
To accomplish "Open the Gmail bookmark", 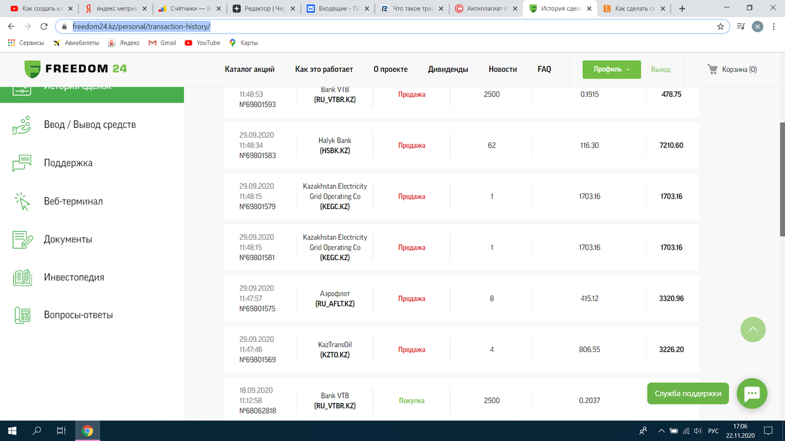I will tap(162, 43).
